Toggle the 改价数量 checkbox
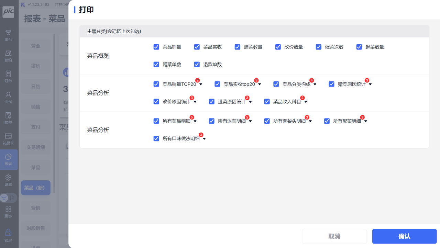 point(278,47)
